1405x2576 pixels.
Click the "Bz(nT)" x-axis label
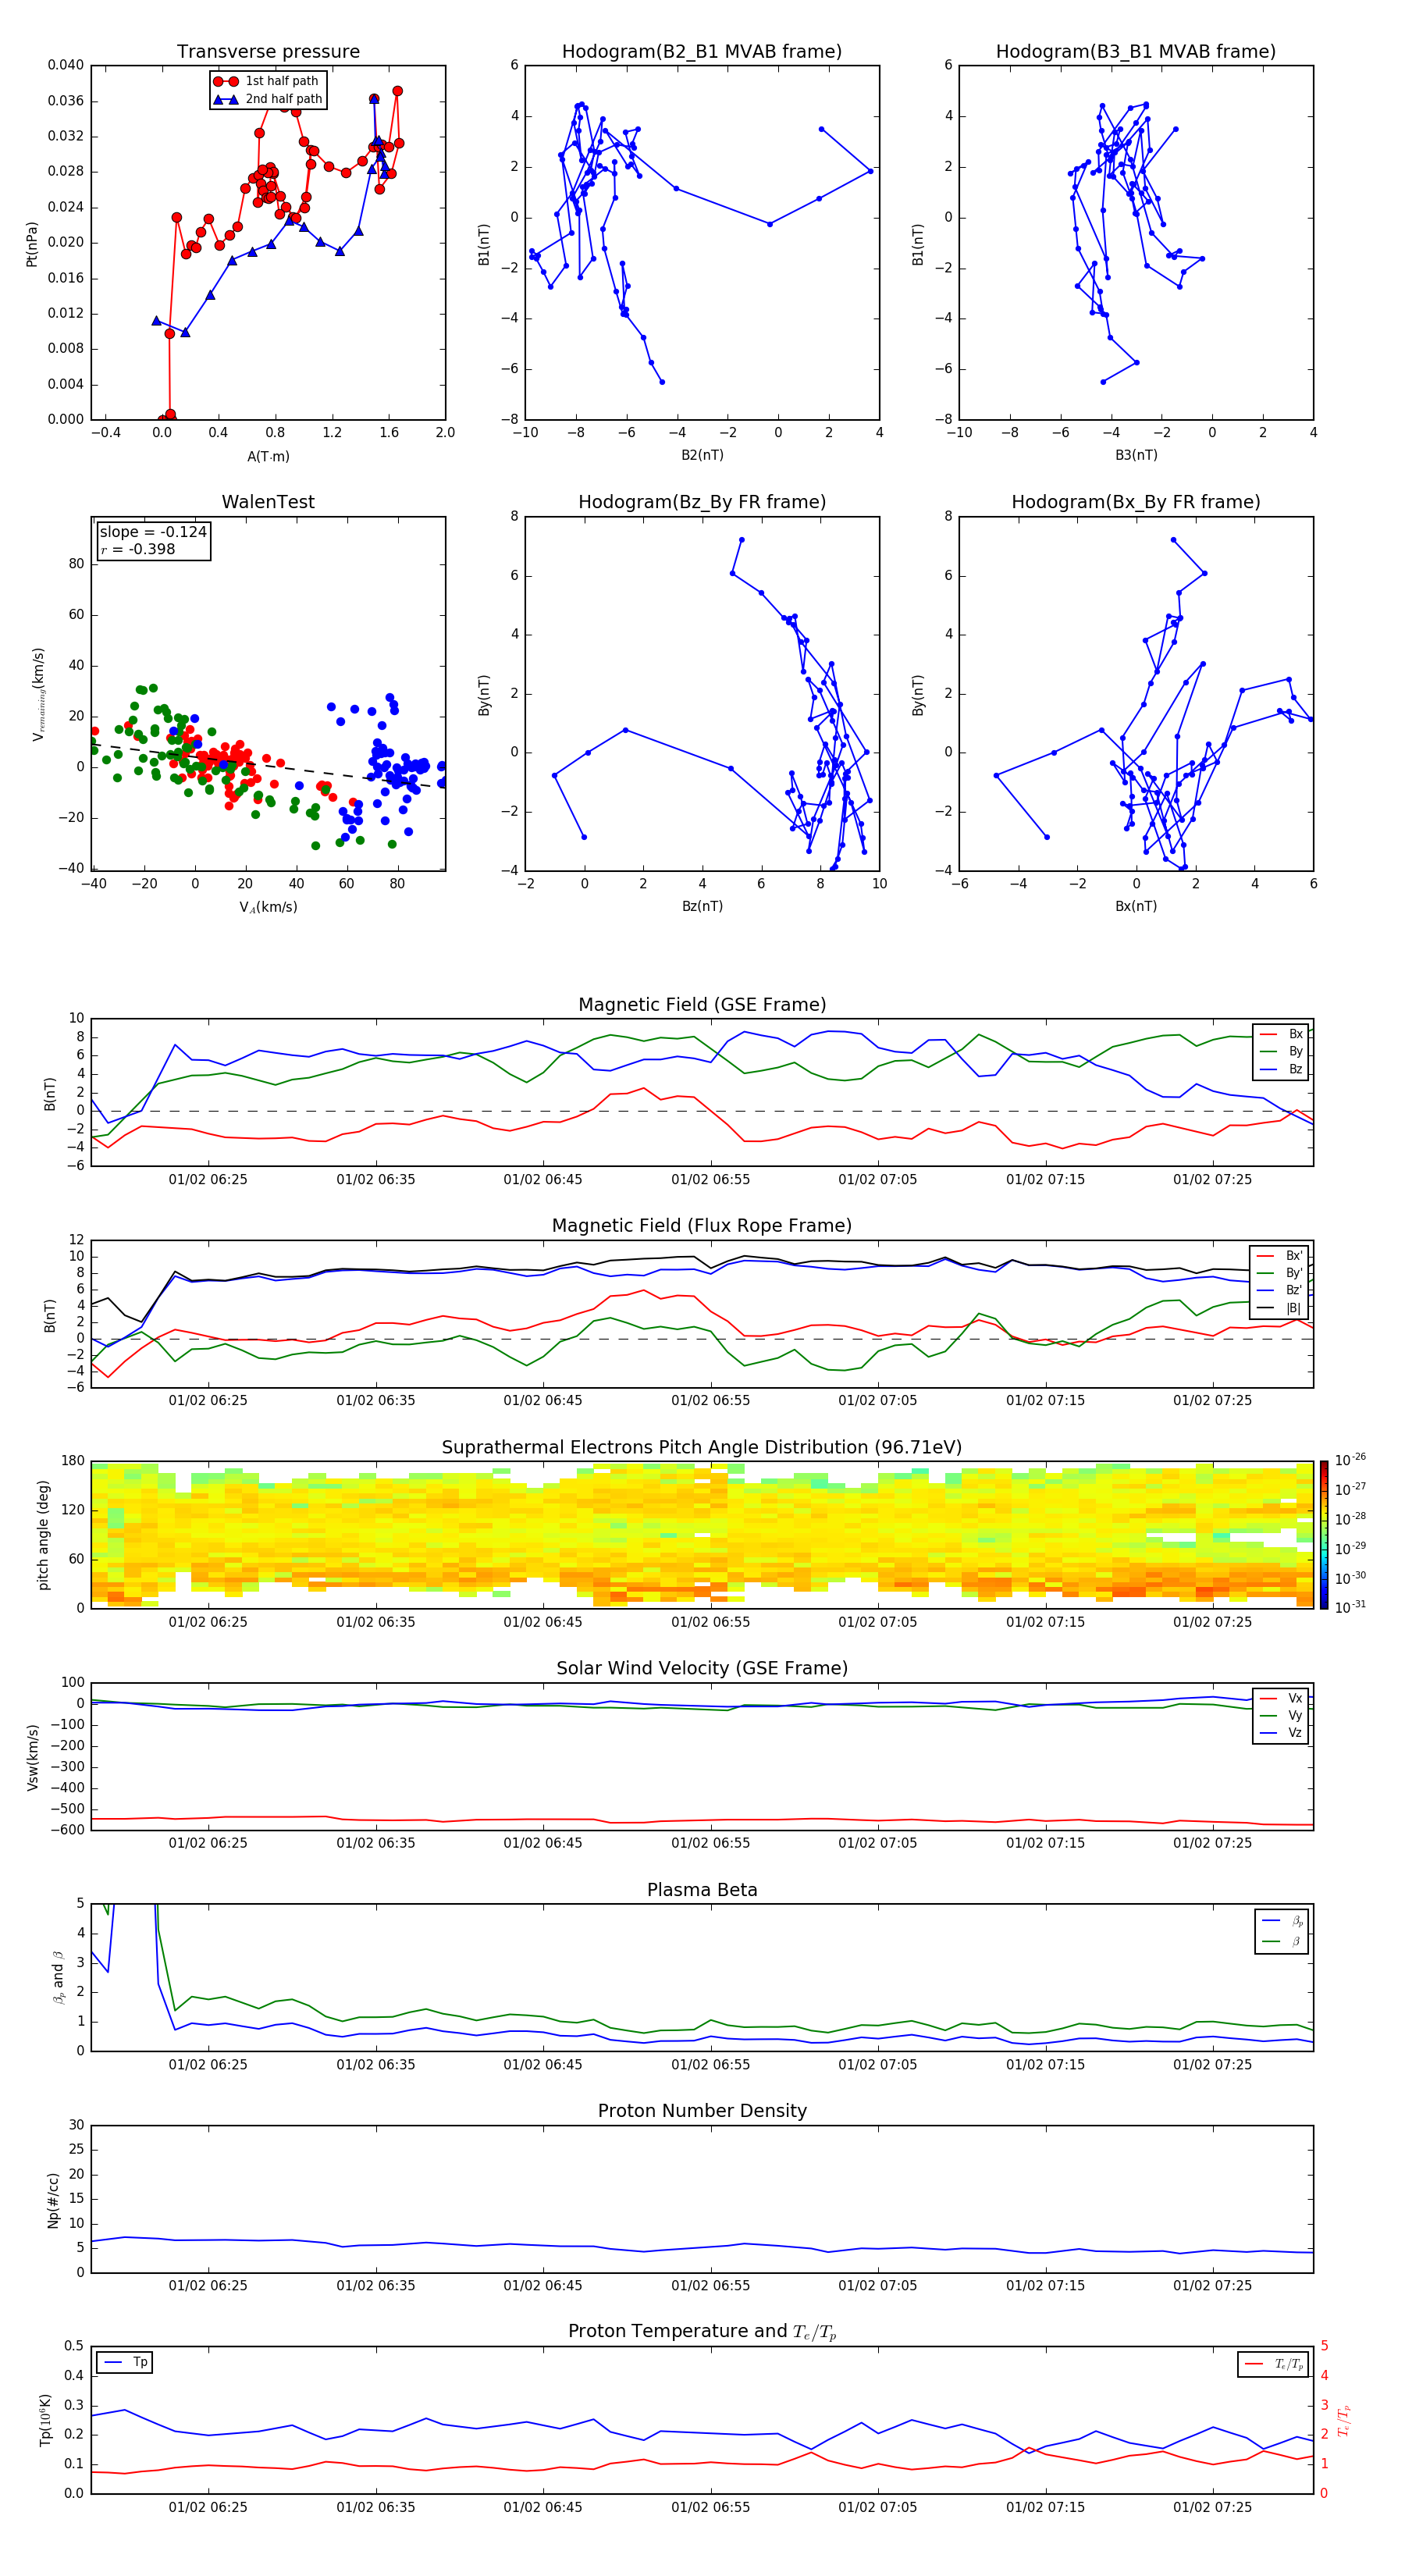pyautogui.click(x=702, y=906)
